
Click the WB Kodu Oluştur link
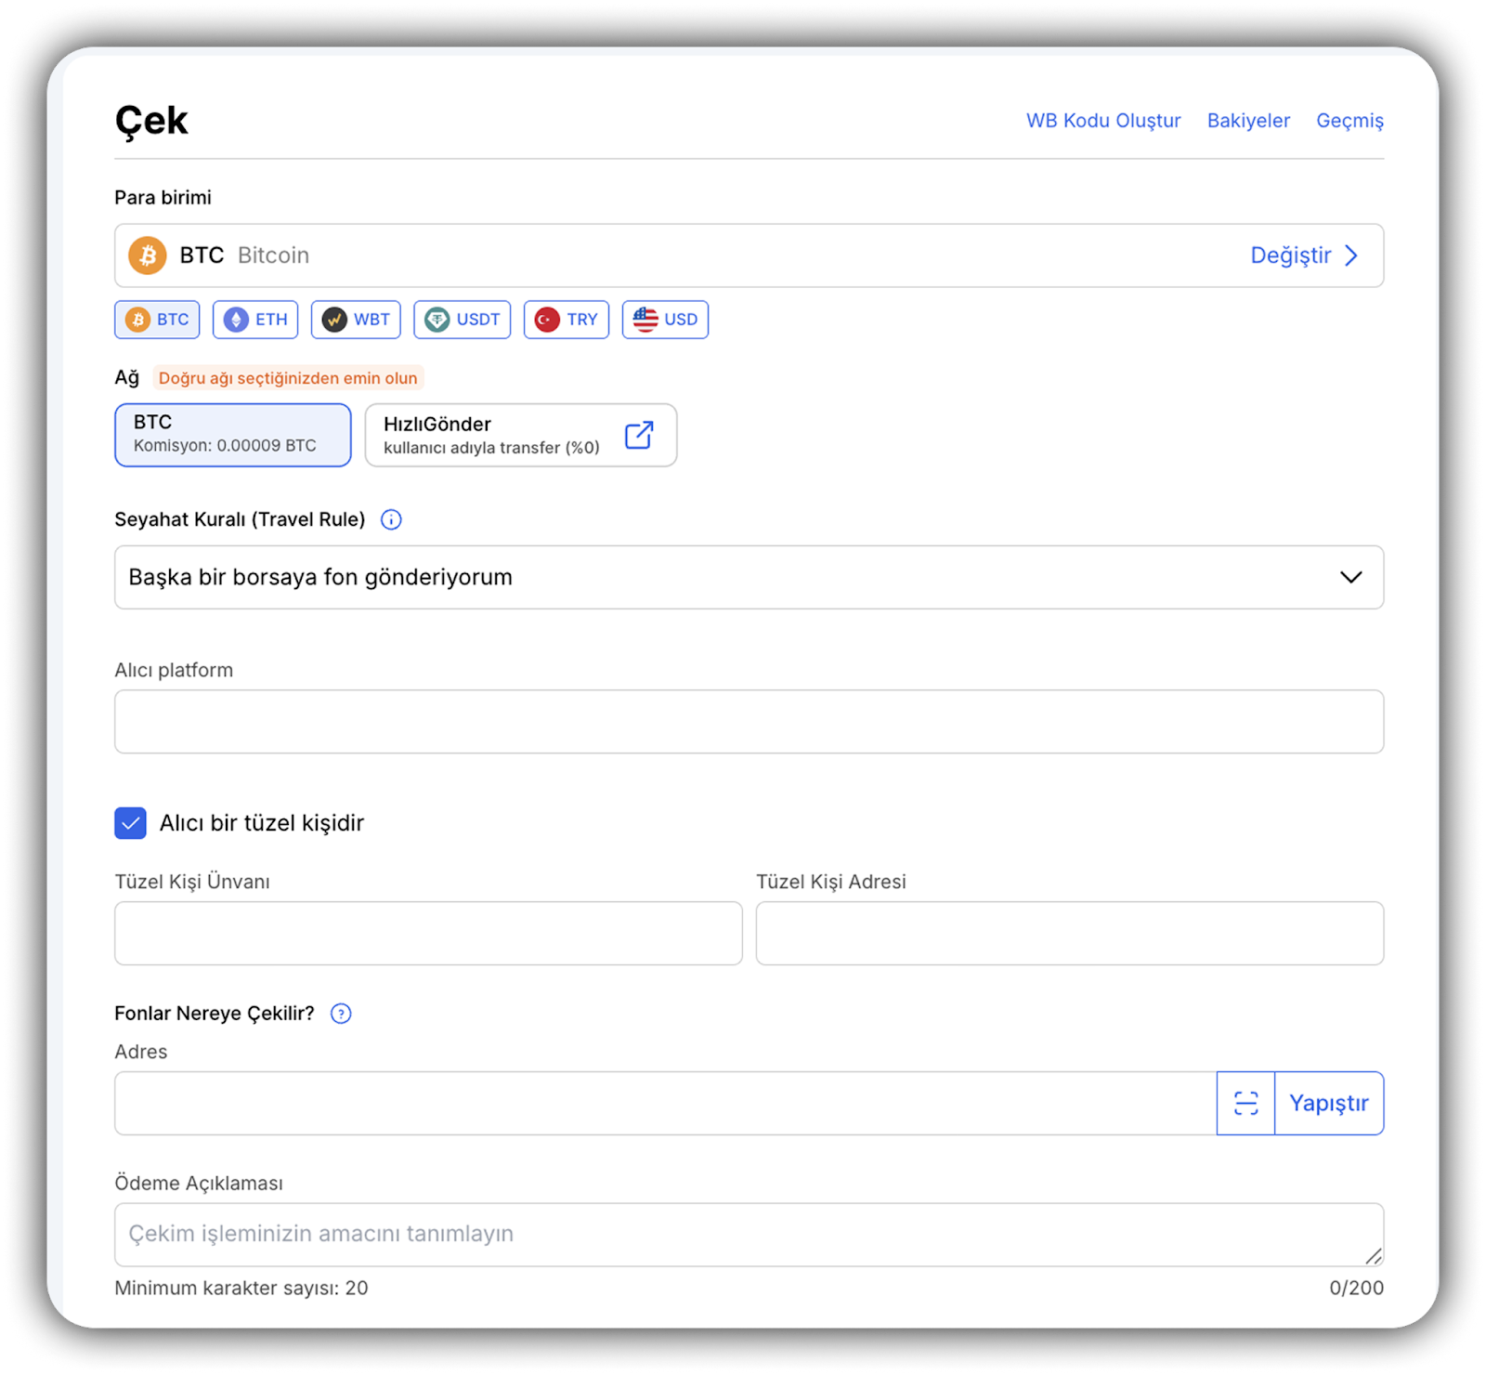point(1103,121)
